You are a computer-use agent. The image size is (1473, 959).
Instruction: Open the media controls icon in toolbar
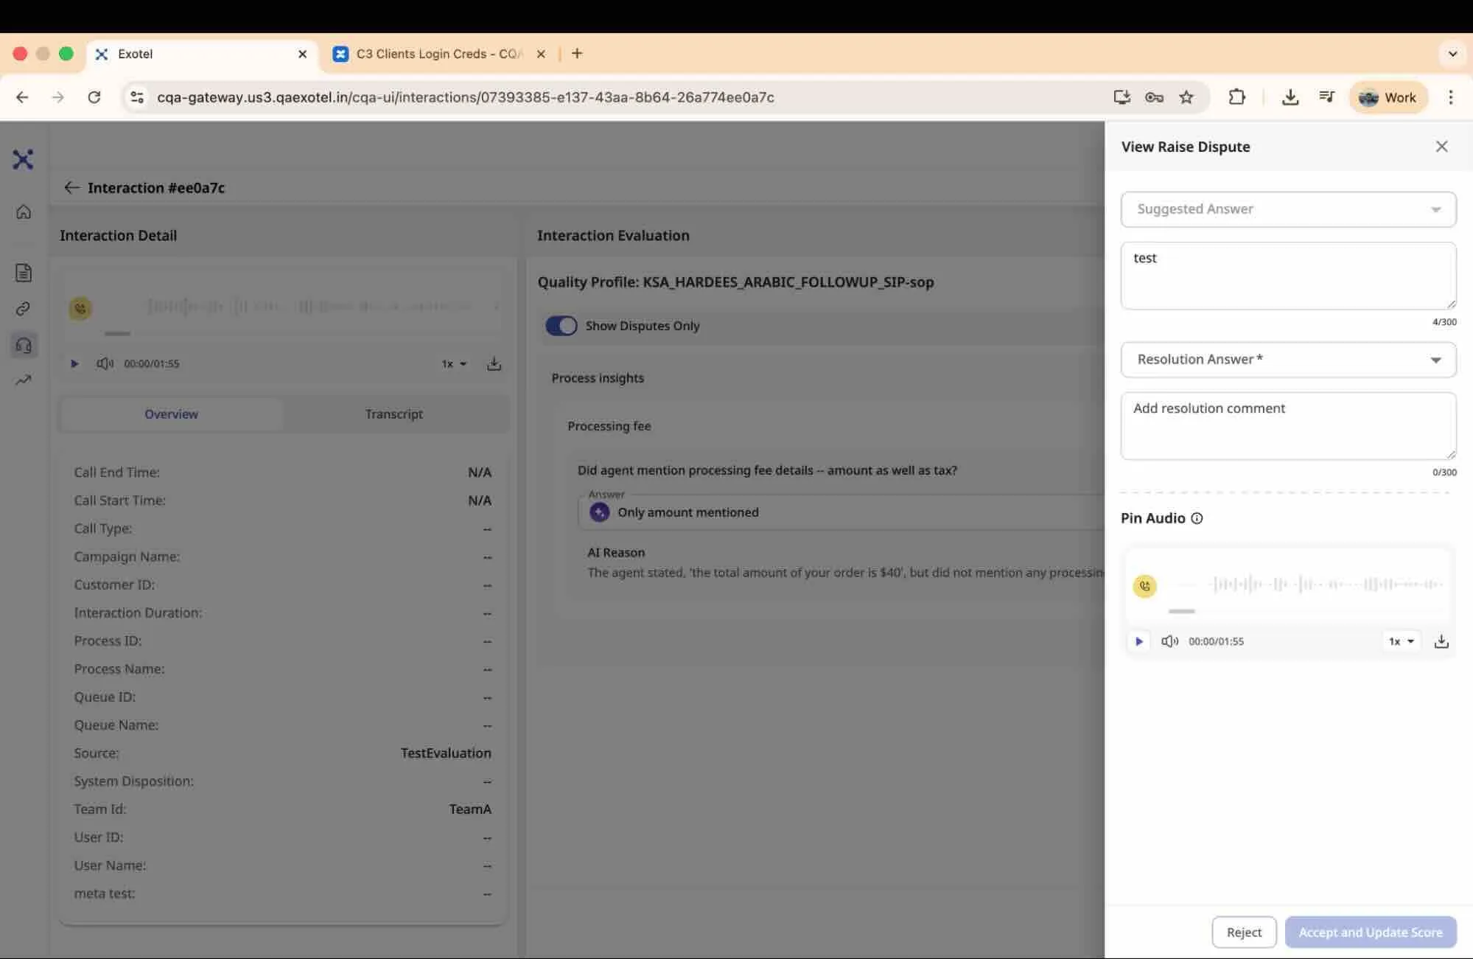pyautogui.click(x=1326, y=97)
